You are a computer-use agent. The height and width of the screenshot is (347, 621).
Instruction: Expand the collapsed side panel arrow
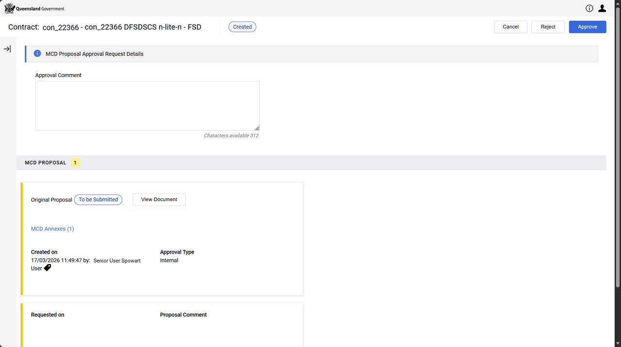pos(7,49)
